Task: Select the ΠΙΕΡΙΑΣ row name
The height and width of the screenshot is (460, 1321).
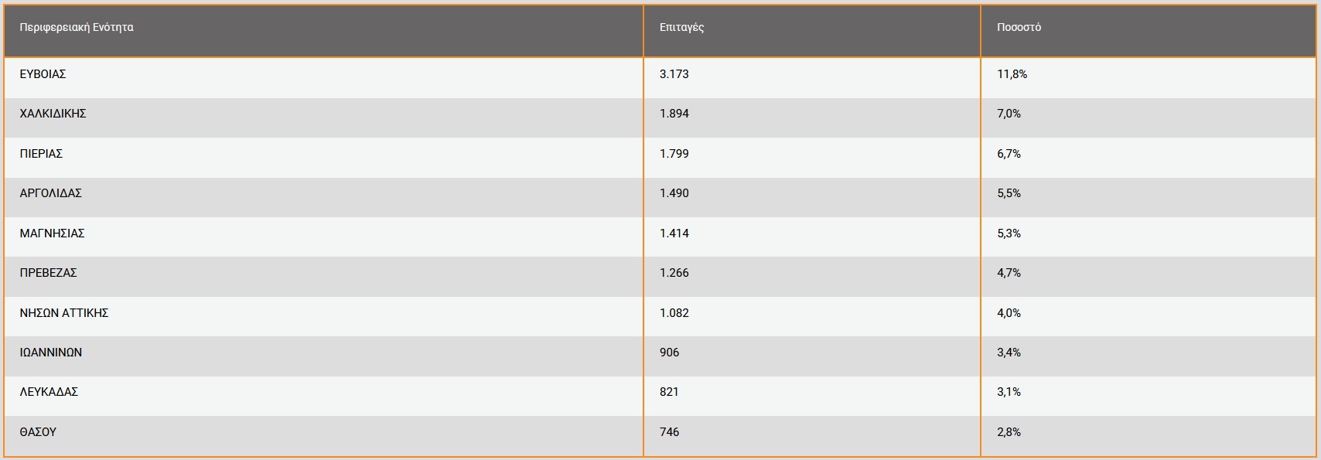Action: pyautogui.click(x=41, y=154)
